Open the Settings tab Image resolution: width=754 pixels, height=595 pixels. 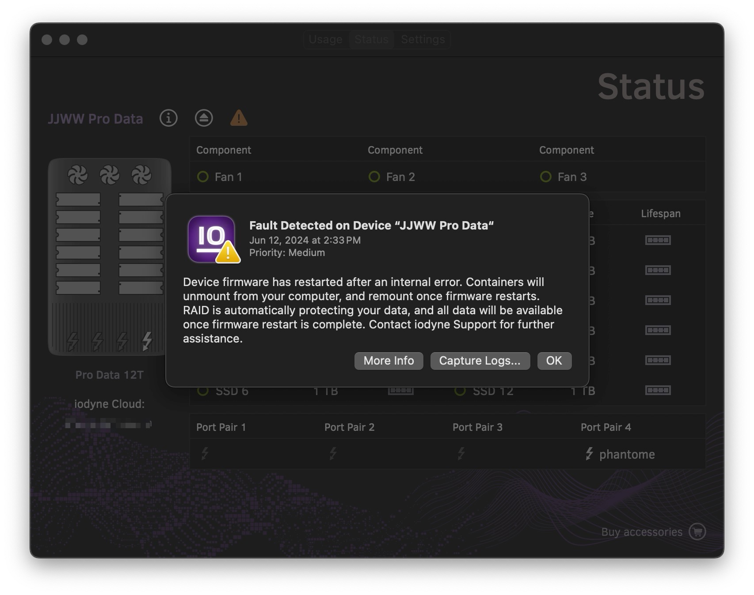[423, 39]
